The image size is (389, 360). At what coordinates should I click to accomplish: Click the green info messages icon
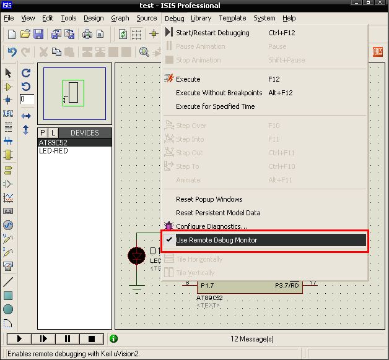pyautogui.click(x=113, y=338)
